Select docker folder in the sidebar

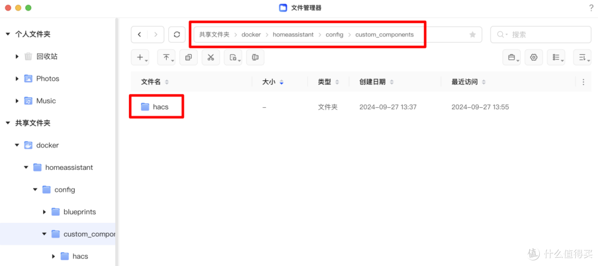(41, 145)
